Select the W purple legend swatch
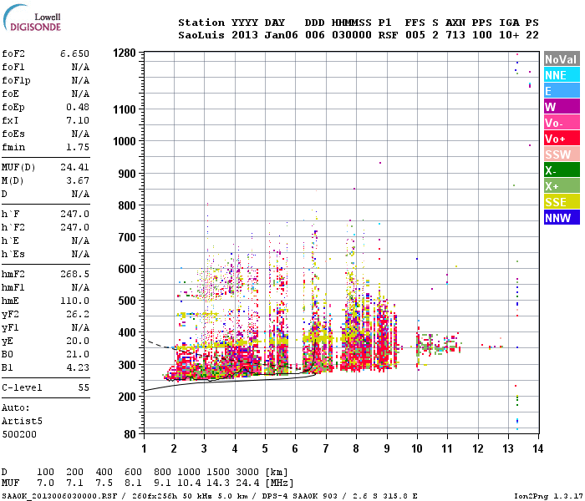The image size is (585, 501). click(562, 107)
